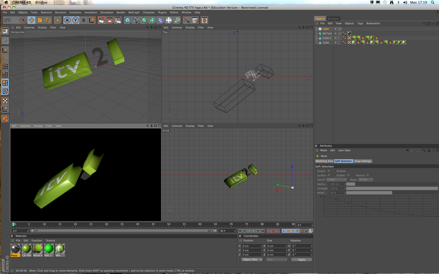Open the MoGraph menu
The height and width of the screenshot is (274, 439).
tap(134, 12)
